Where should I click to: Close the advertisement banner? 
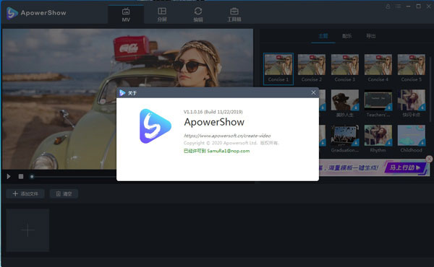[429, 159]
